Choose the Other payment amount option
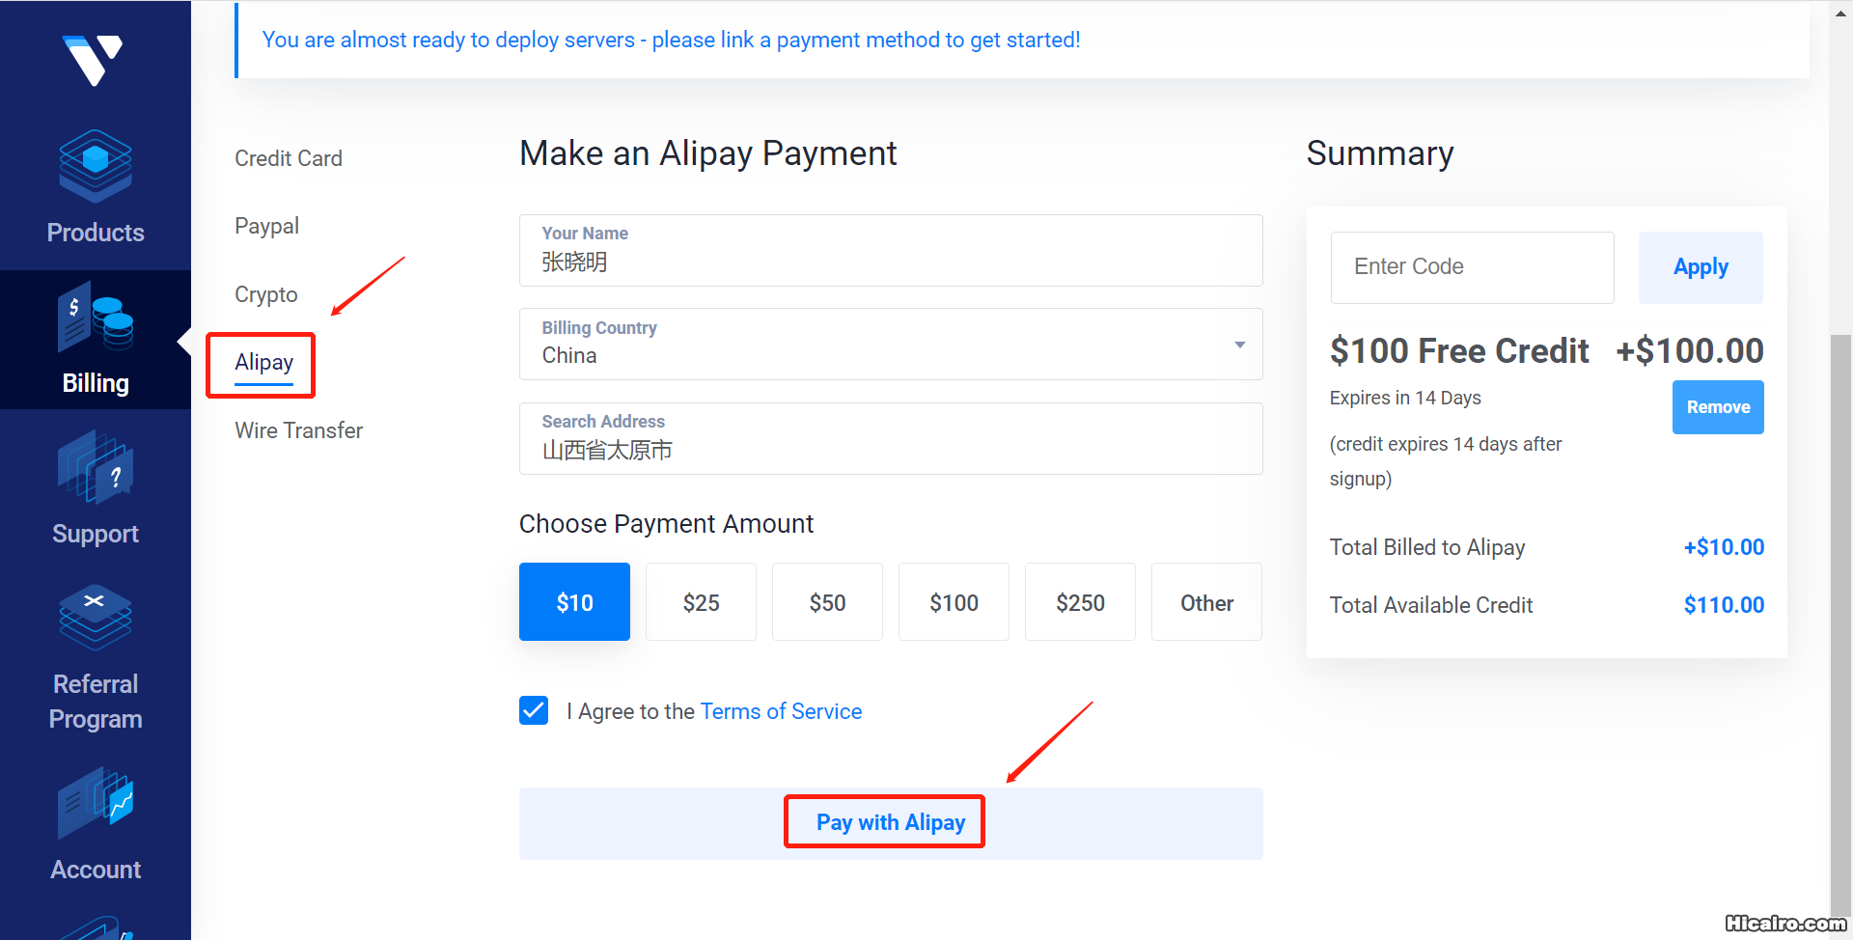The width and height of the screenshot is (1853, 940). pyautogui.click(x=1206, y=602)
